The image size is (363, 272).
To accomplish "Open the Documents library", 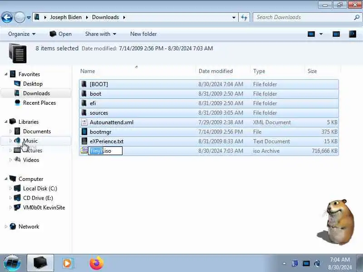I will (x=37, y=131).
